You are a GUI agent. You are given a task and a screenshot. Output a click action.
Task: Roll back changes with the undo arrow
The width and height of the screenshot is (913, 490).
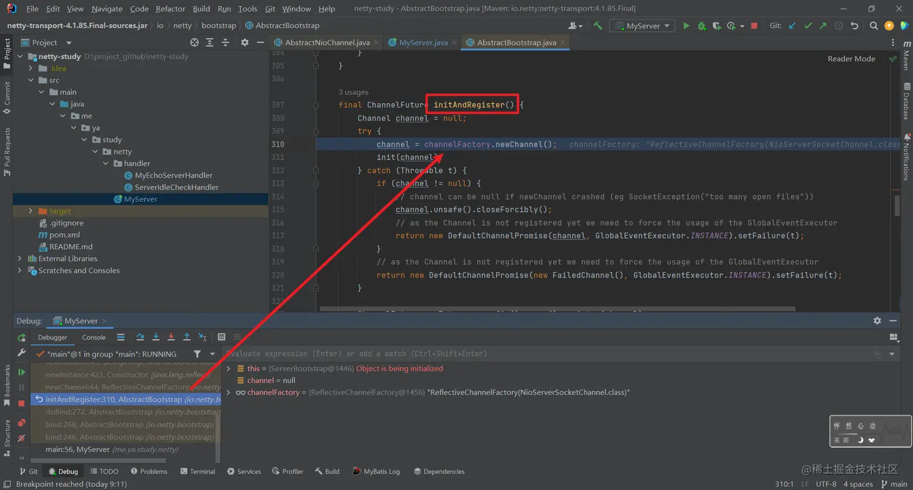[x=854, y=26]
